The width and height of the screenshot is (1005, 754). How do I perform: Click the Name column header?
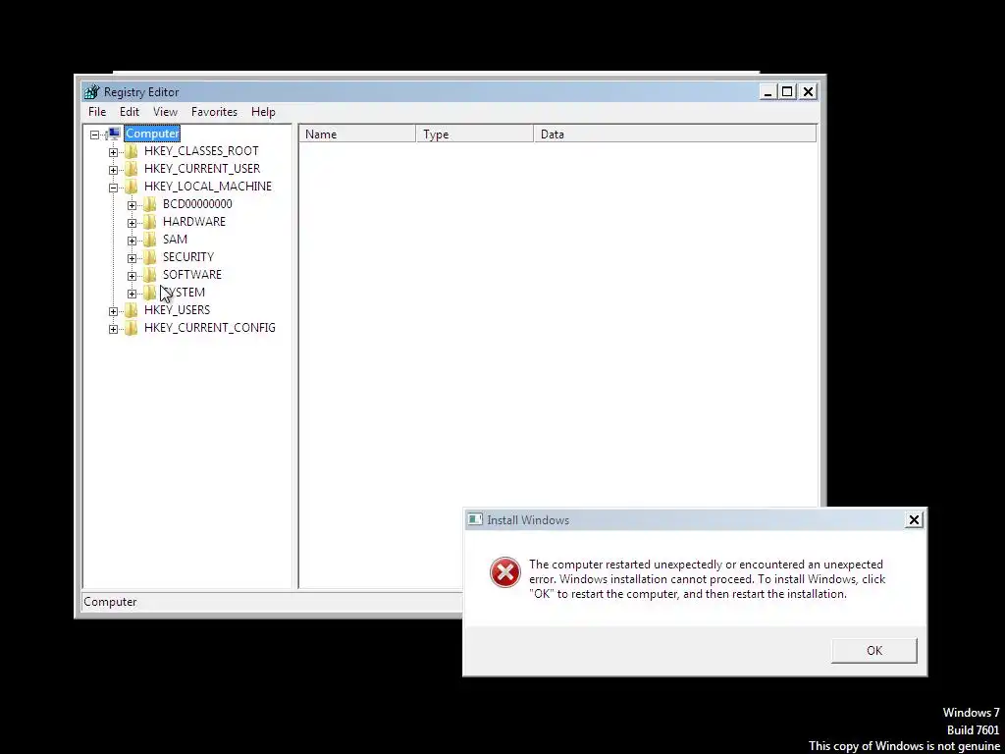tap(357, 134)
